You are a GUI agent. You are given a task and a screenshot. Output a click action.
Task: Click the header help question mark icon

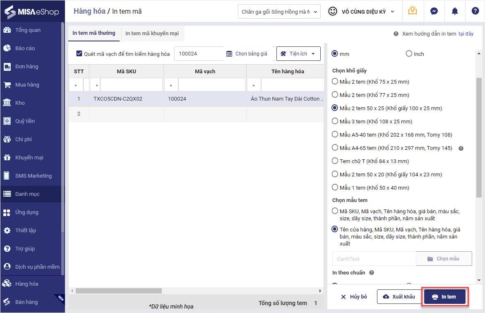click(475, 11)
